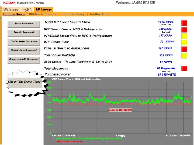Switch to the myHR tab
Screen dimensions: 194x145
click(27, 10)
